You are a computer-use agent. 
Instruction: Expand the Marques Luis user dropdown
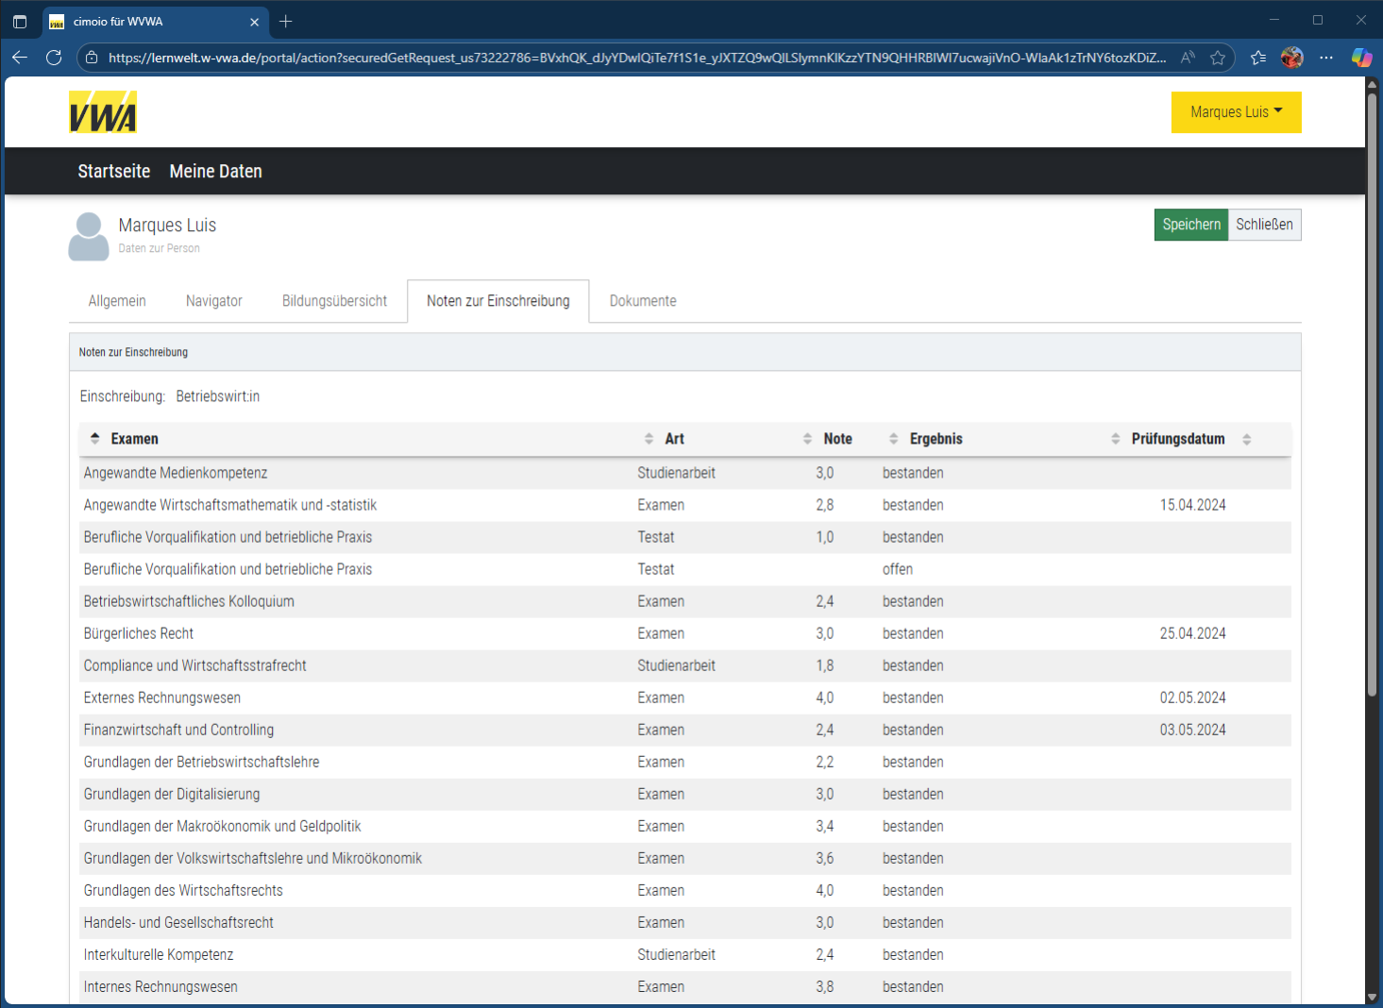(1236, 112)
